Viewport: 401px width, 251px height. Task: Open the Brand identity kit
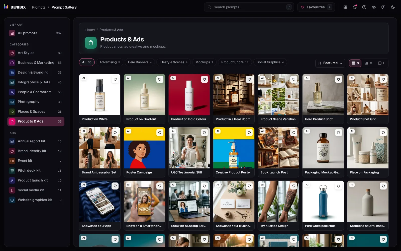(x=36, y=151)
